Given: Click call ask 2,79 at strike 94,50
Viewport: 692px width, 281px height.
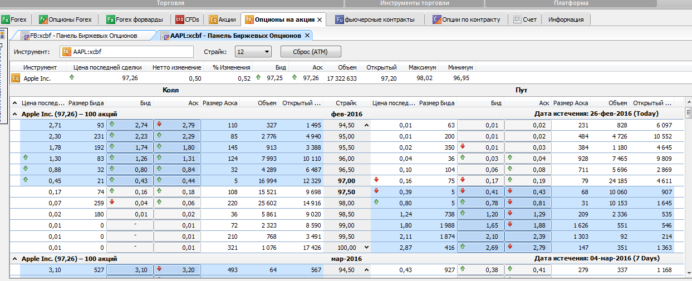Looking at the screenshot, I should (176, 125).
